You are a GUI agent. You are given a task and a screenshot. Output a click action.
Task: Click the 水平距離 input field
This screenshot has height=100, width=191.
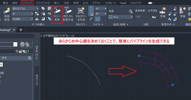pyautogui.click(x=152, y=11)
